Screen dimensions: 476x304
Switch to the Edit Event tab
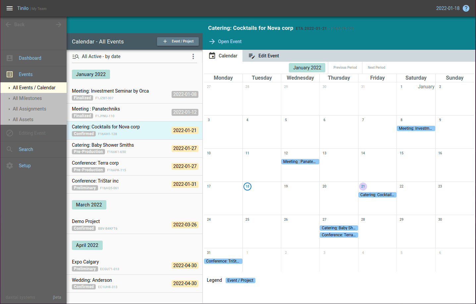click(x=264, y=56)
